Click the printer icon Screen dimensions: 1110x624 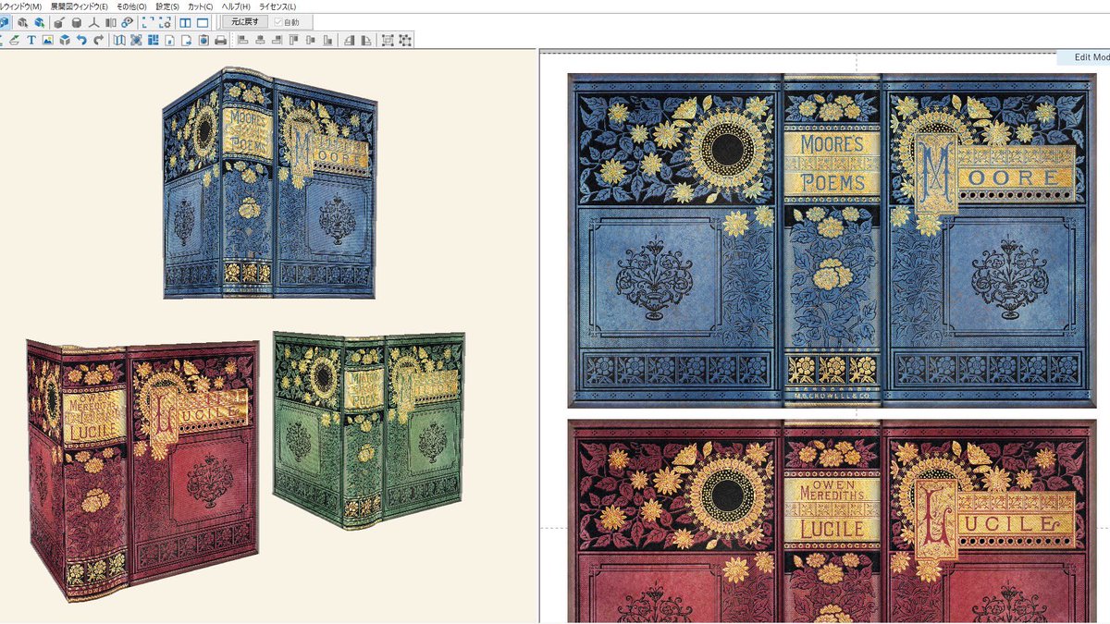pyautogui.click(x=220, y=40)
